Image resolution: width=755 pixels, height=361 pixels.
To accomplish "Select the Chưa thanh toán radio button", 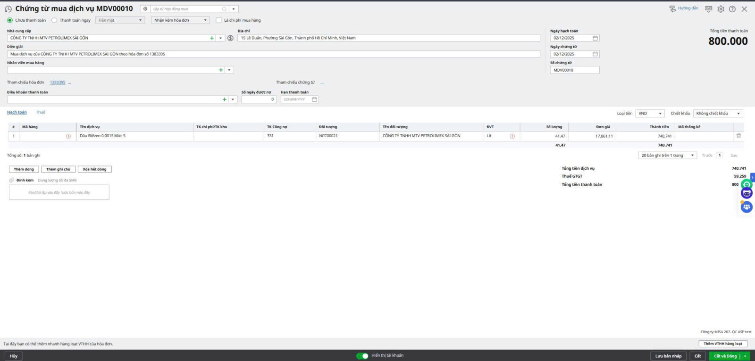I will click(10, 20).
